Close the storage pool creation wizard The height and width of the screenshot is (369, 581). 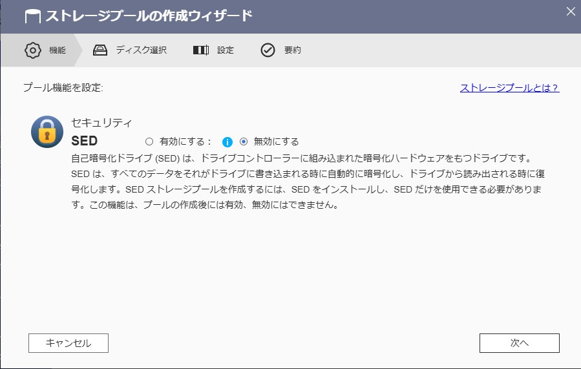[571, 12]
